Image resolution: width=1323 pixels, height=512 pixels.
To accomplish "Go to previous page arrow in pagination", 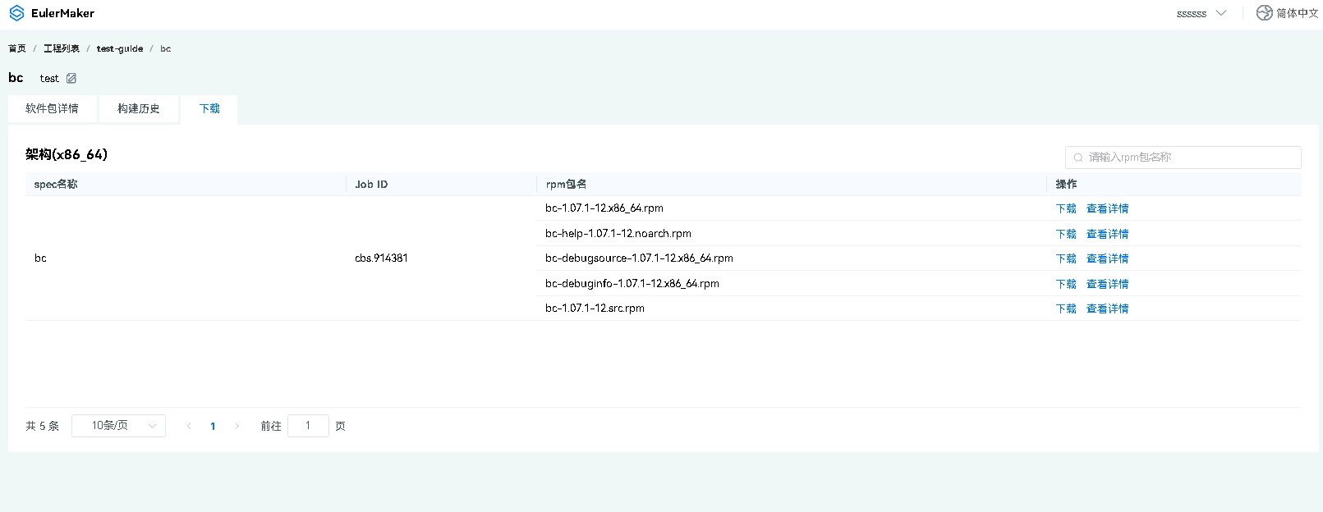I will (189, 426).
